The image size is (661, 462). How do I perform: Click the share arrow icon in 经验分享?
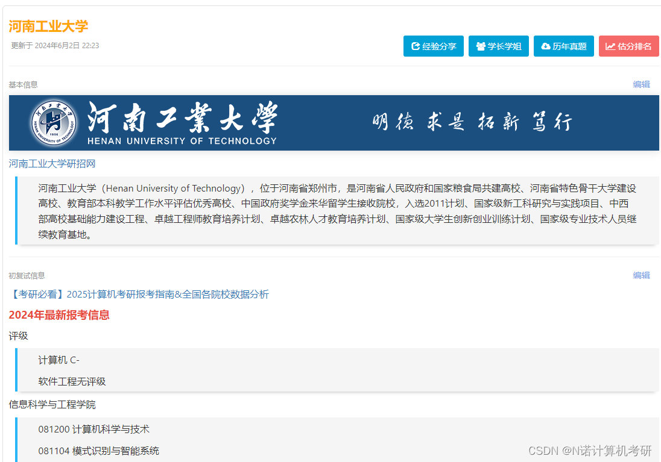pyautogui.click(x=416, y=46)
